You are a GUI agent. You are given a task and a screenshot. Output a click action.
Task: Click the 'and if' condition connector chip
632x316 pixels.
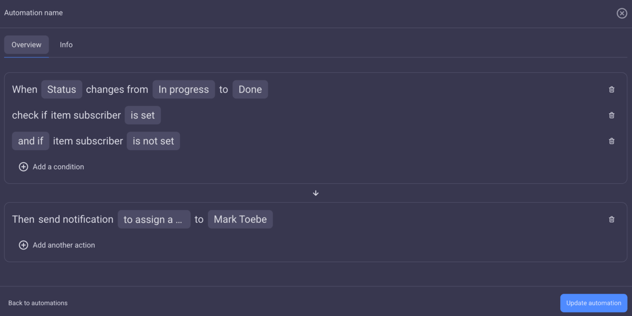(30, 141)
